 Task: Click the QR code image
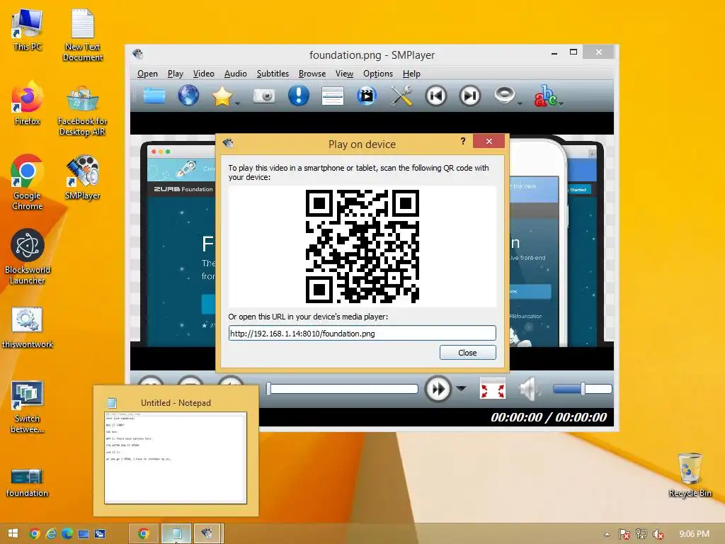click(362, 246)
